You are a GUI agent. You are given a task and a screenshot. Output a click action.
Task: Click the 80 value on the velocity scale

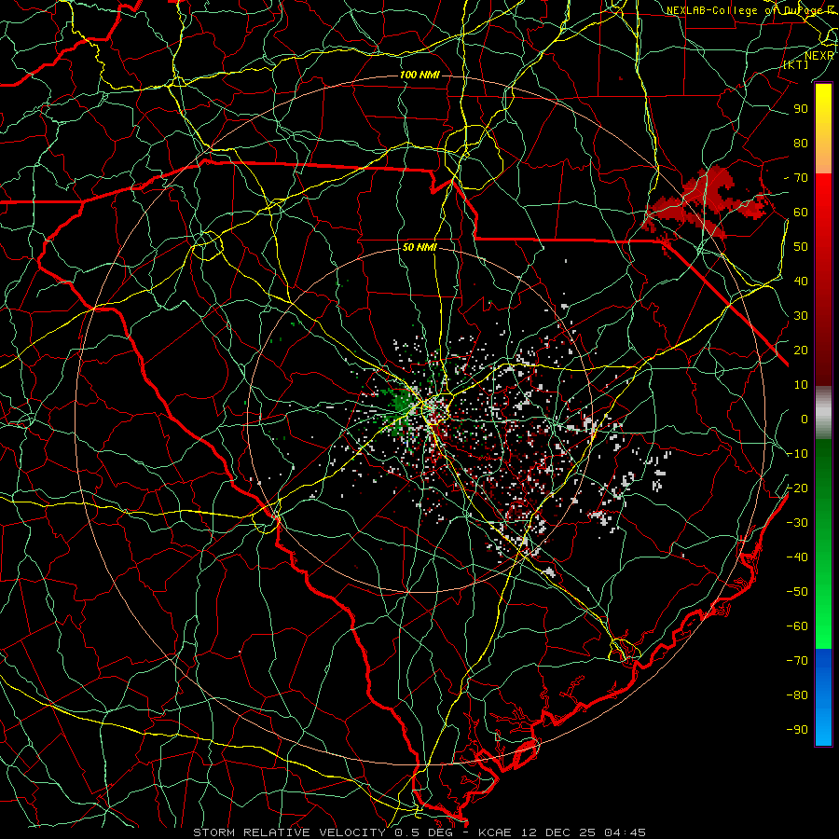pyautogui.click(x=801, y=143)
